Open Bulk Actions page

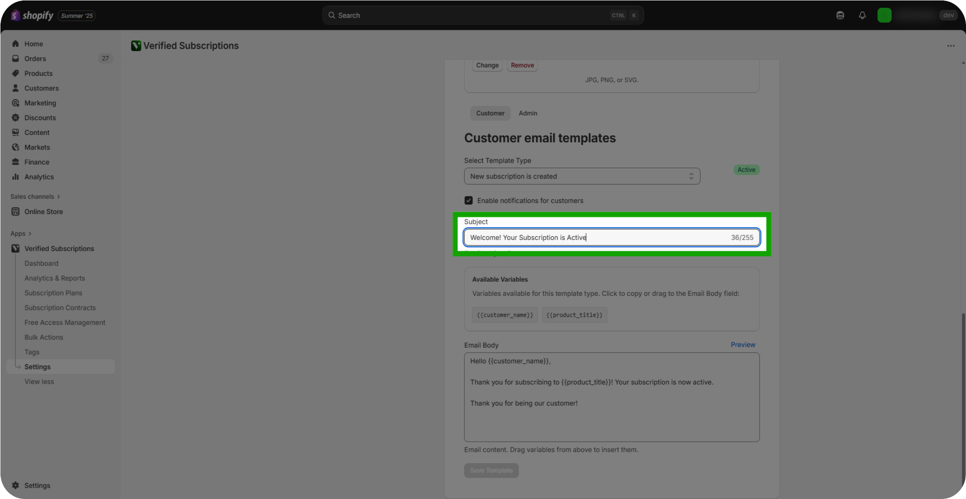[44, 337]
